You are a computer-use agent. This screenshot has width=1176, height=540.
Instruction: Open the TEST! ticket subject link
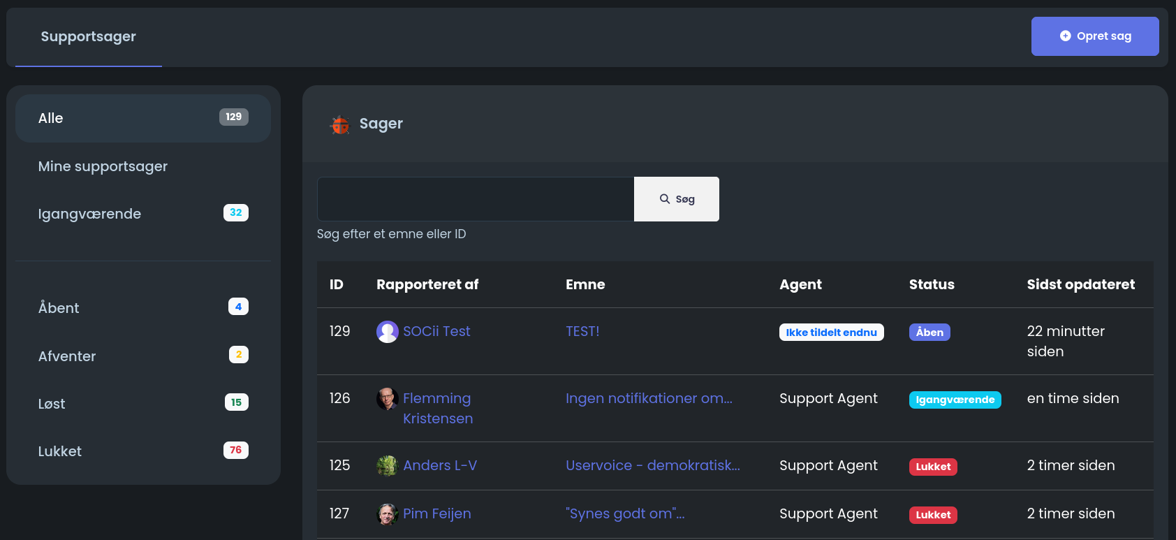[x=582, y=331]
